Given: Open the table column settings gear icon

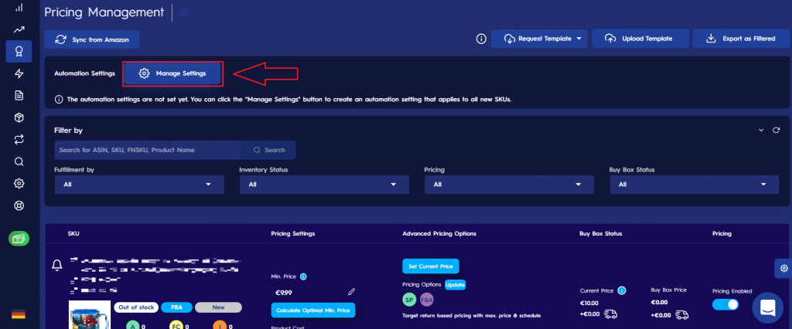Looking at the screenshot, I should [x=783, y=269].
